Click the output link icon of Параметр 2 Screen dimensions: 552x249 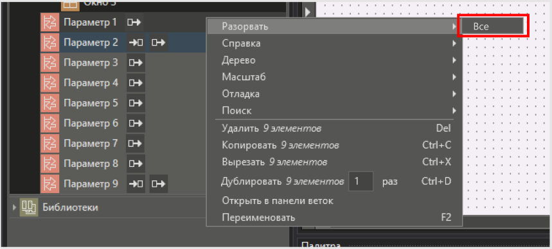point(159,42)
